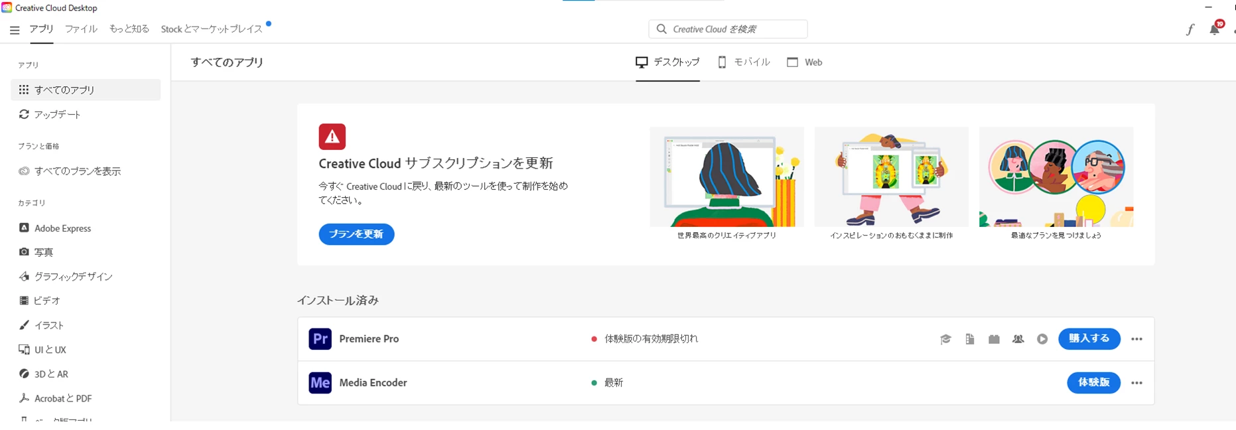Viewport: 1236px width, 430px height.
Task: Select すべてのアプリ in the sidebar
Action: tap(86, 90)
